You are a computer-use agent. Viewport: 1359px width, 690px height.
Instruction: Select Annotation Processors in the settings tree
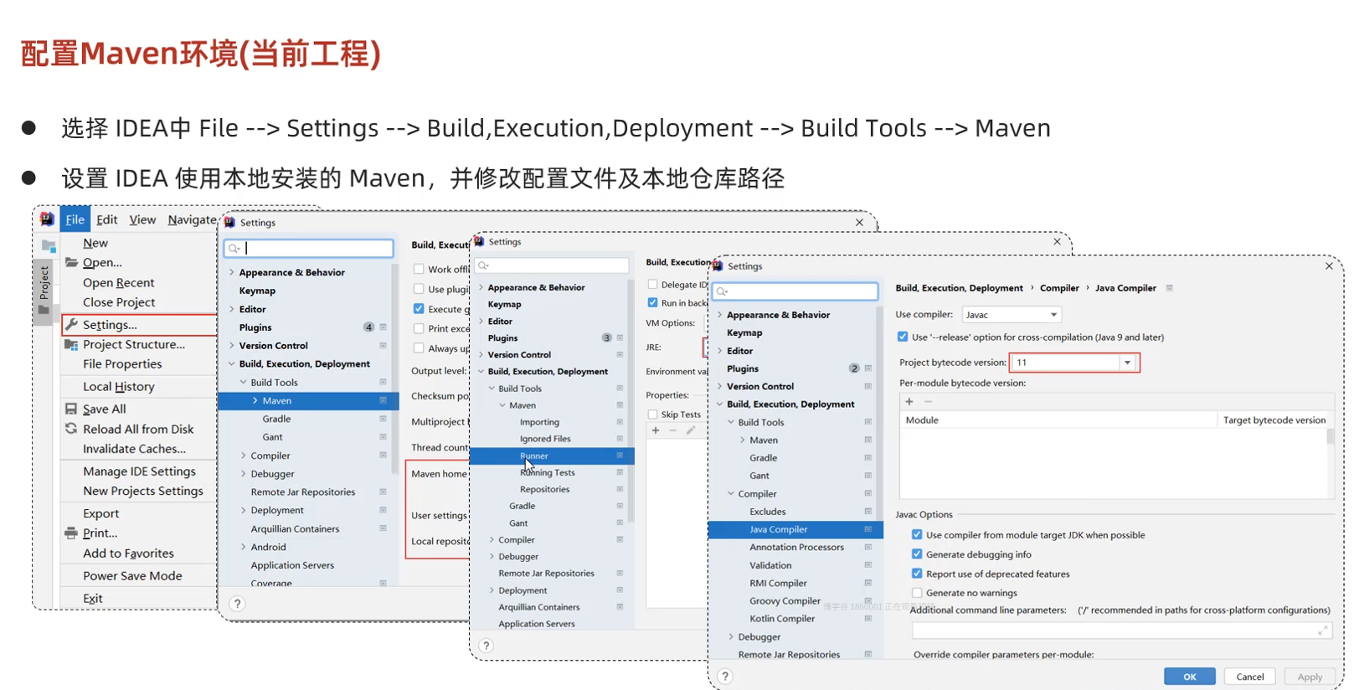click(796, 547)
